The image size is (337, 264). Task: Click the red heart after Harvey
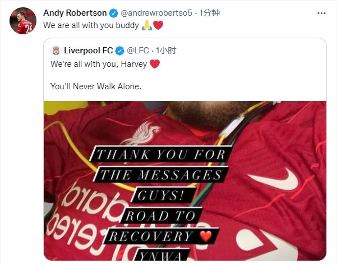click(155, 64)
